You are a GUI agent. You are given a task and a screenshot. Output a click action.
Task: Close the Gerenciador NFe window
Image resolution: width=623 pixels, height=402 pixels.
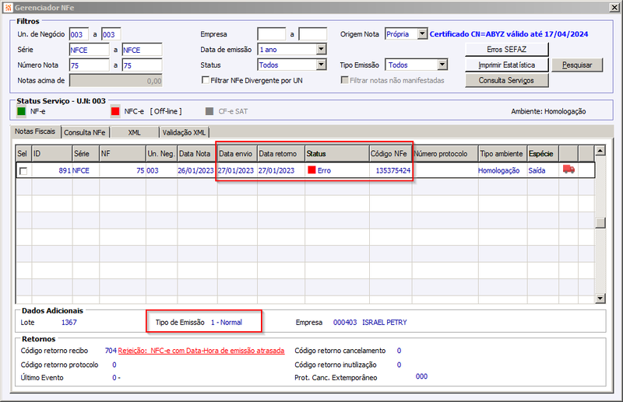[614, 8]
